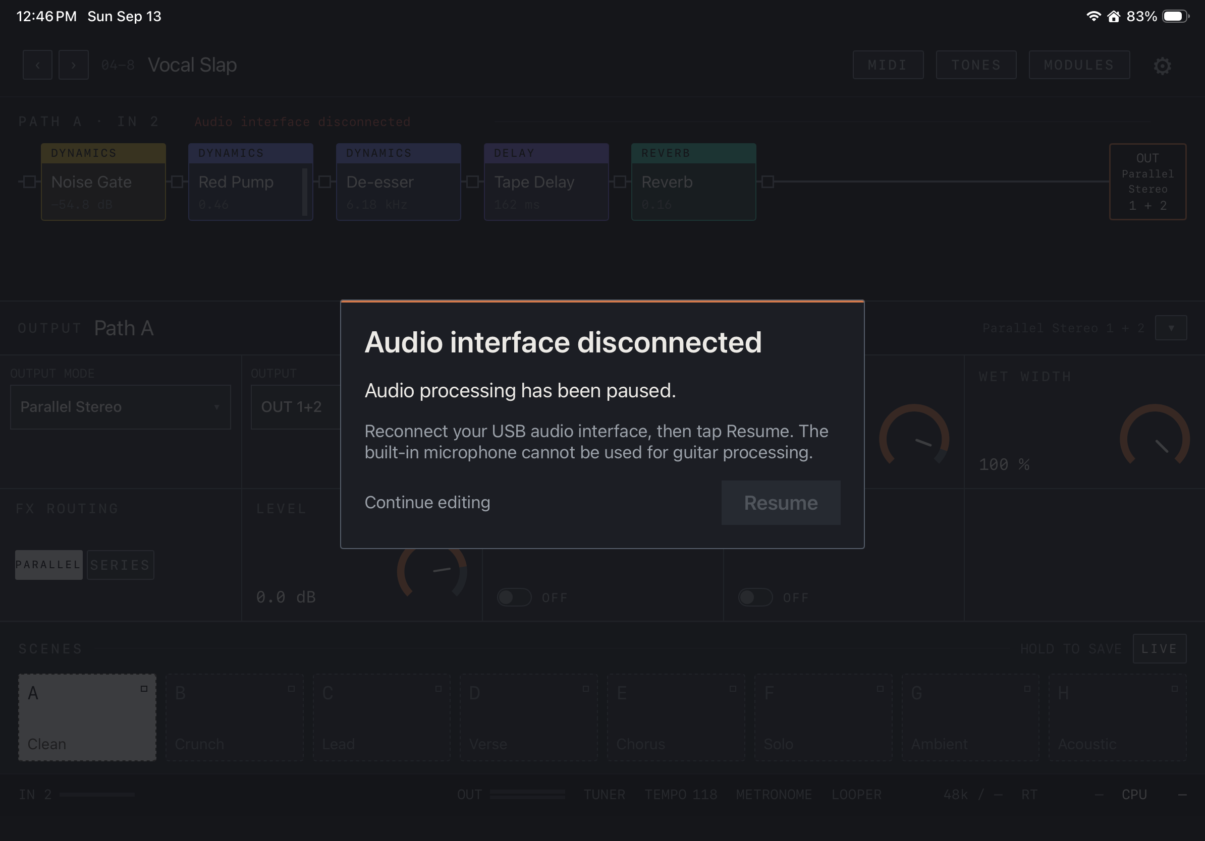Click node between Noise Gate and Red Pump
Image resolution: width=1205 pixels, height=841 pixels.
pos(178,182)
